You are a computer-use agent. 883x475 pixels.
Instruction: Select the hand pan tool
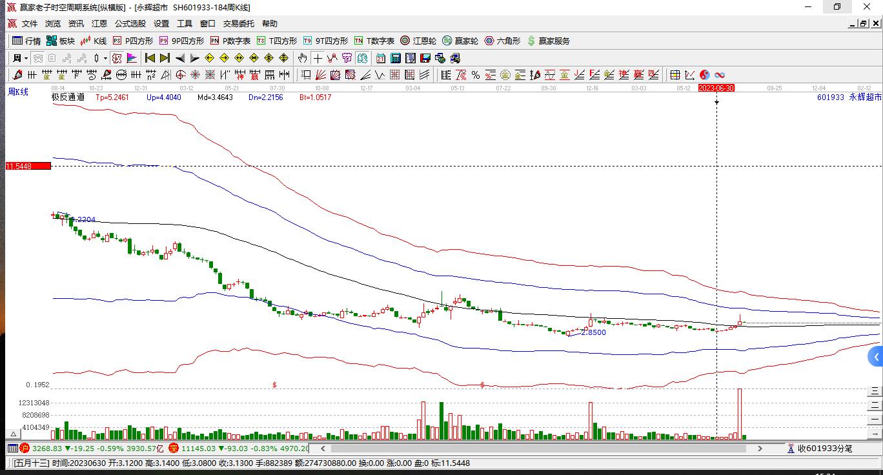[302, 58]
